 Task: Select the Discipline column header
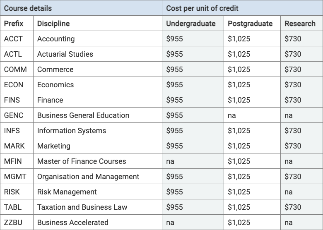click(x=53, y=24)
